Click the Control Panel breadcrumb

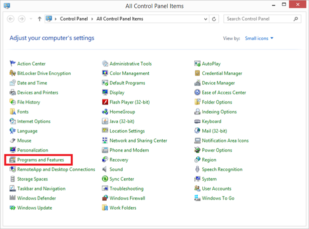click(74, 19)
